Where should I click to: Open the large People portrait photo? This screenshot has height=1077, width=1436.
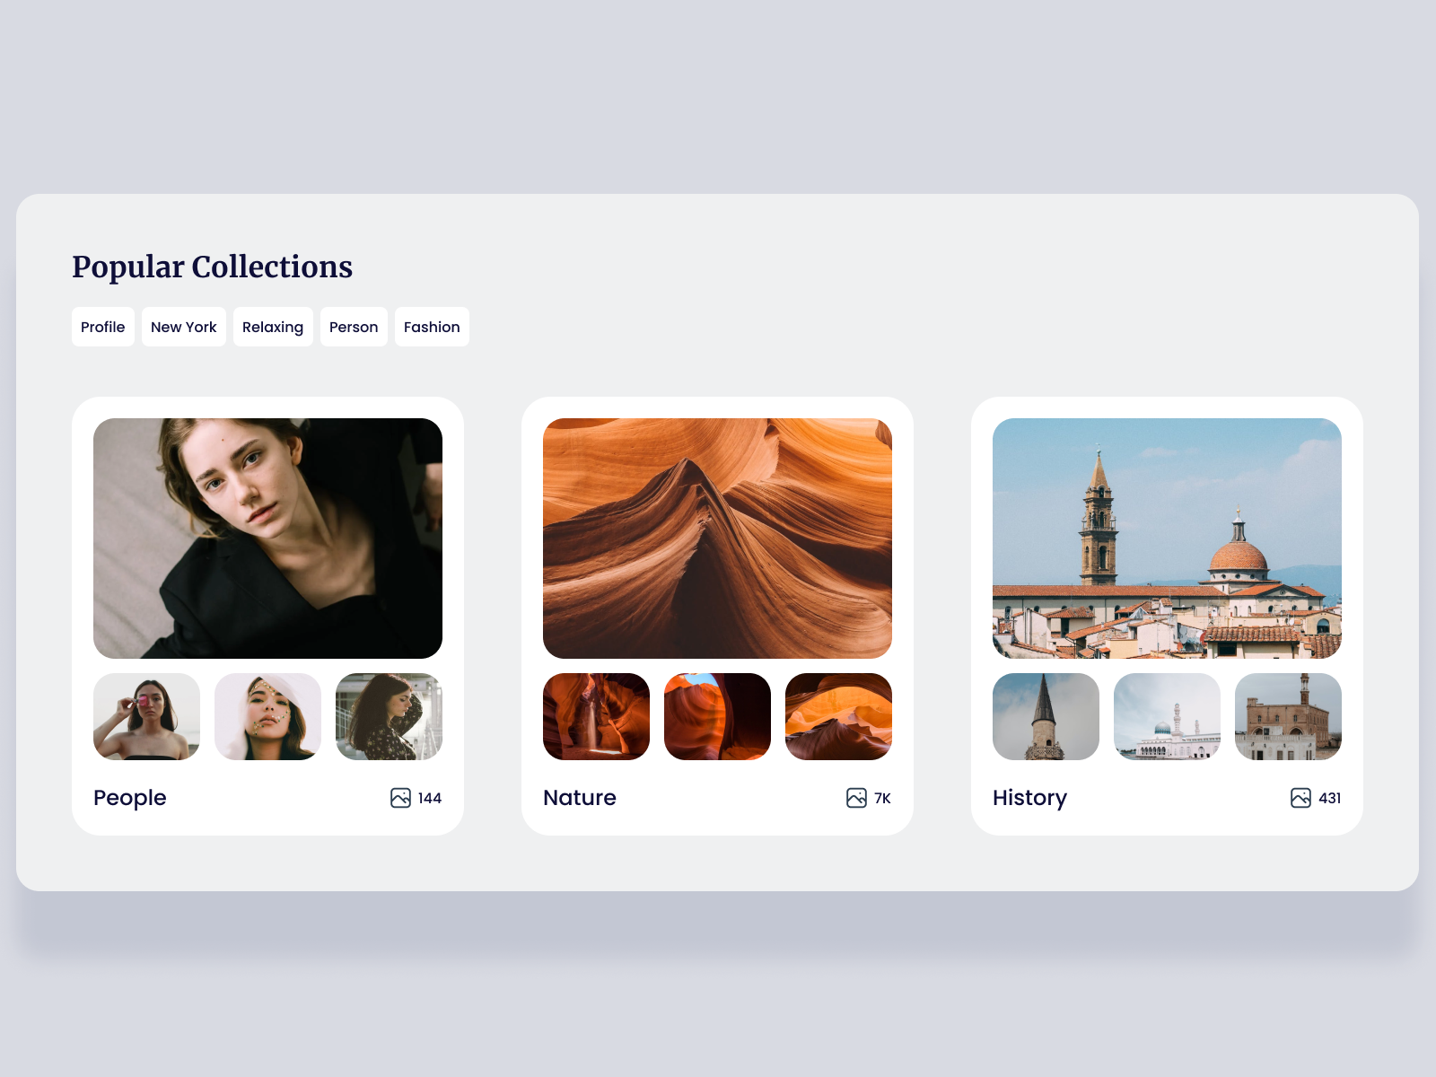(267, 538)
